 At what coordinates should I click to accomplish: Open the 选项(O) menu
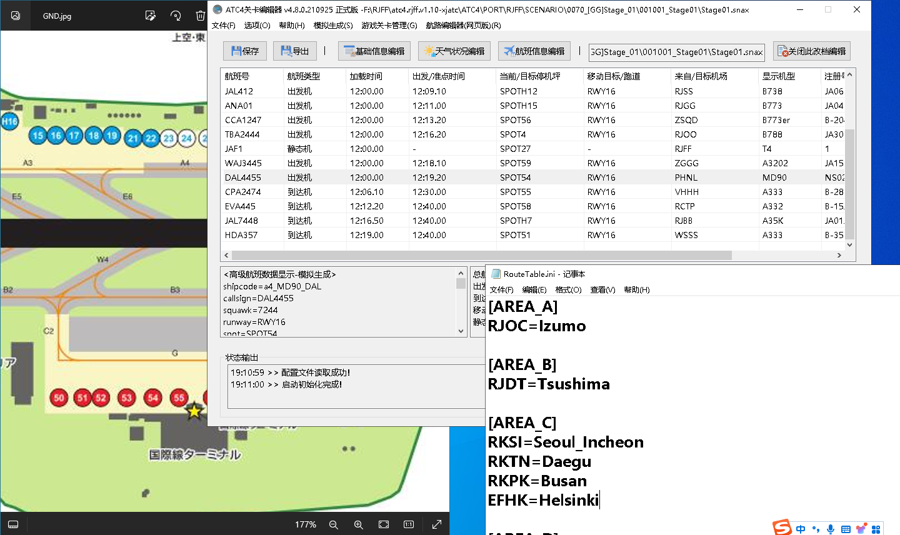click(x=257, y=26)
